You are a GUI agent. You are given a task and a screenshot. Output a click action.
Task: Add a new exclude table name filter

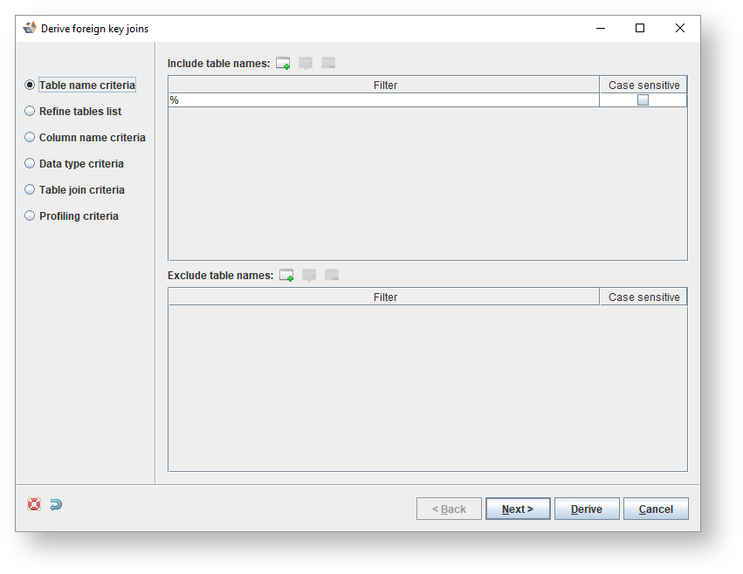286,275
